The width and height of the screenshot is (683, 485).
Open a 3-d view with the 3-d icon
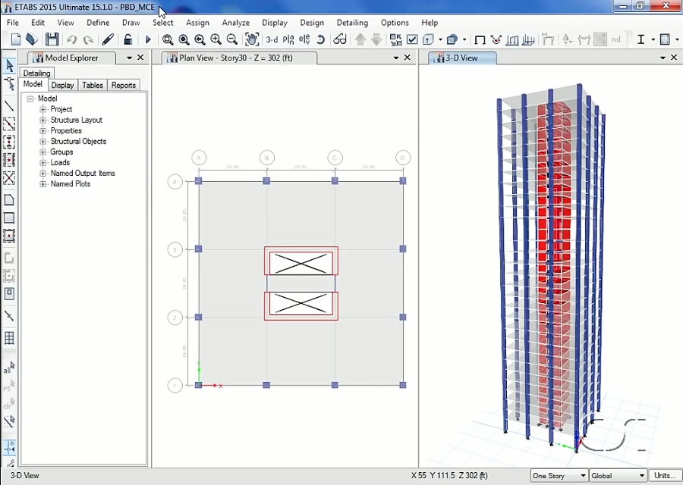(x=271, y=39)
